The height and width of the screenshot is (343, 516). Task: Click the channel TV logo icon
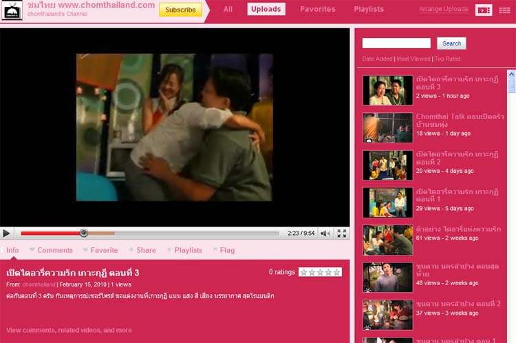pyautogui.click(x=12, y=10)
